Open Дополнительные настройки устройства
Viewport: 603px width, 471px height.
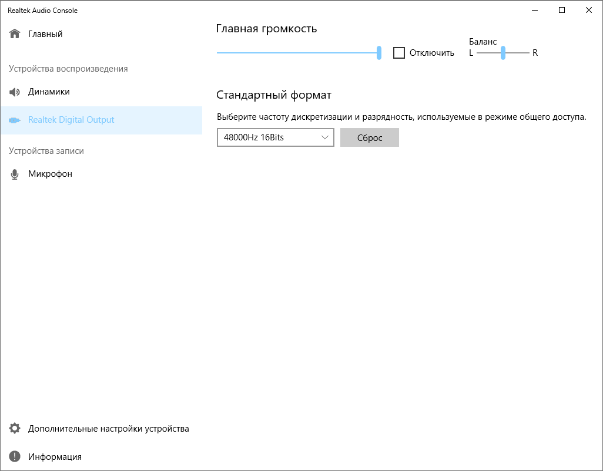(x=109, y=429)
